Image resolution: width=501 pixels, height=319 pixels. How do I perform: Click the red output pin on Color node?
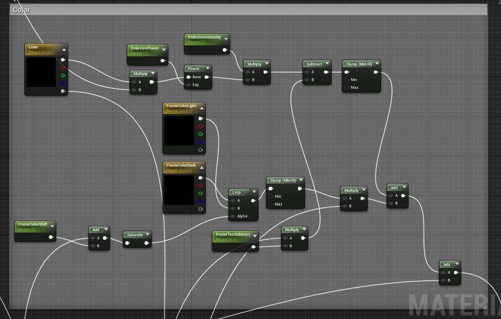click(63, 68)
